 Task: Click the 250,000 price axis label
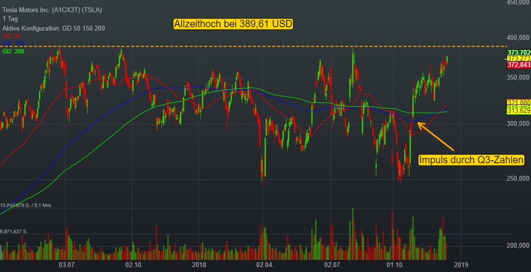[519, 179]
